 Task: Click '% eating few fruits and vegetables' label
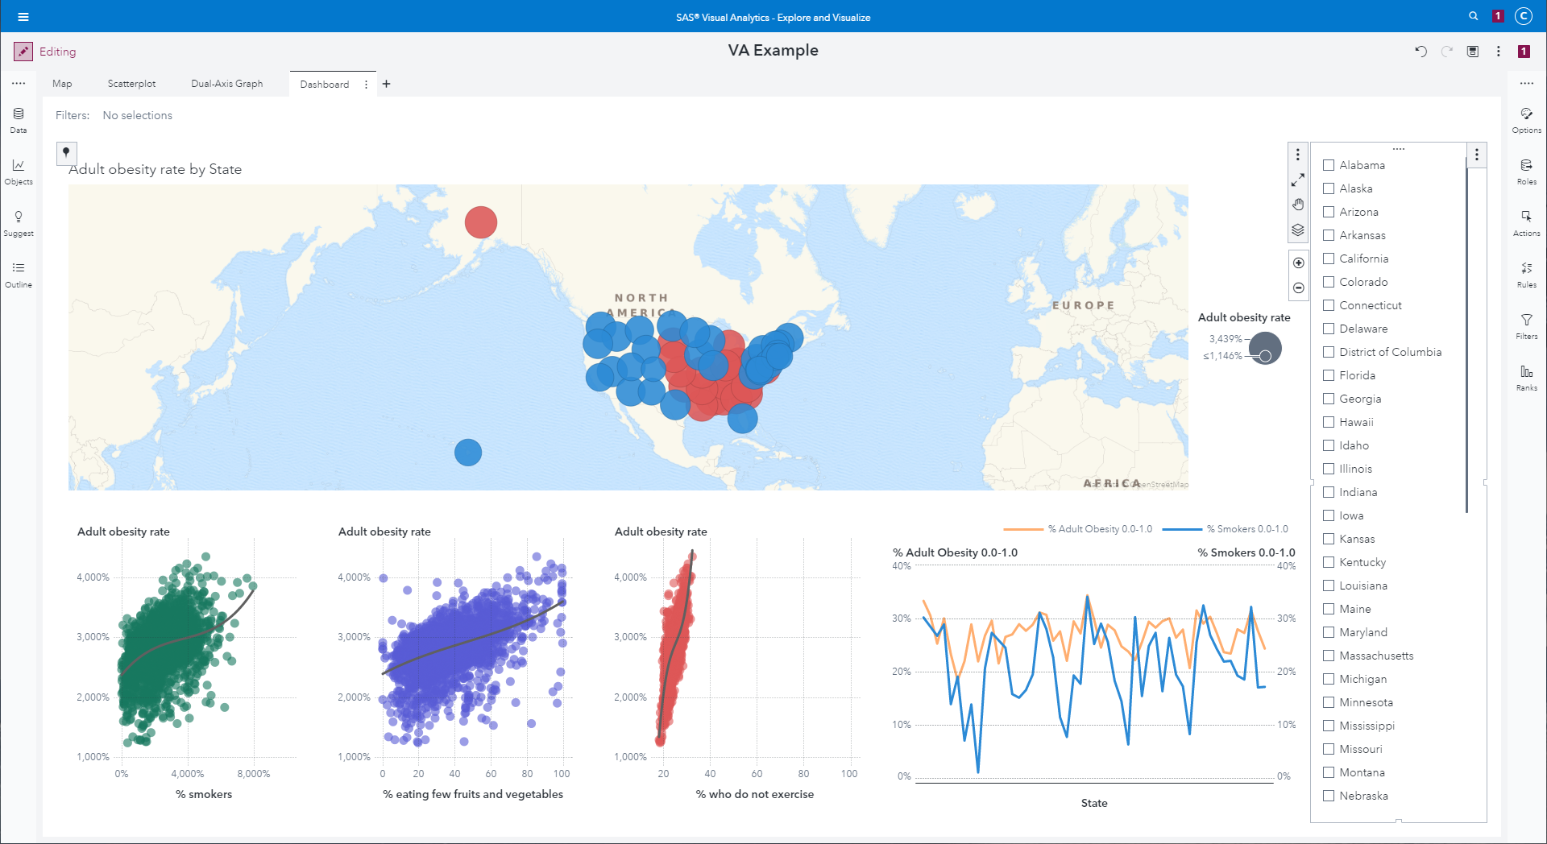click(x=473, y=794)
